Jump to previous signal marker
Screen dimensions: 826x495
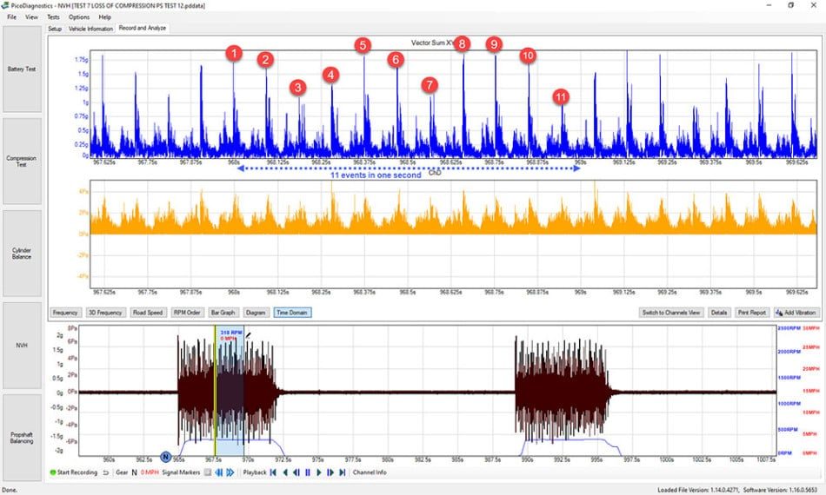click(218, 472)
